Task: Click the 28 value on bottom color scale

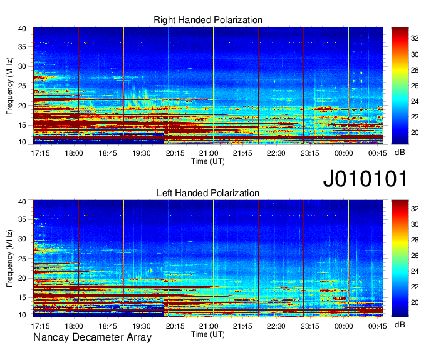Action: (x=415, y=240)
